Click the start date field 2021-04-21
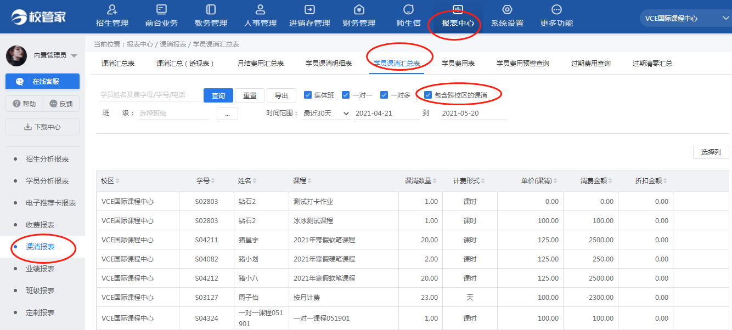 (x=387, y=113)
